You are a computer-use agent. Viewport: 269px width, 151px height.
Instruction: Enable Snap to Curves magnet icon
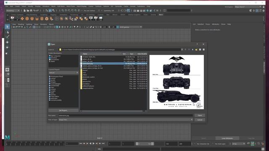(x=66, y=10)
